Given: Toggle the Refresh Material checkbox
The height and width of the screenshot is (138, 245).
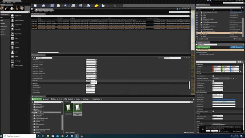Looking at the screenshot, I should [x=213, y=76].
